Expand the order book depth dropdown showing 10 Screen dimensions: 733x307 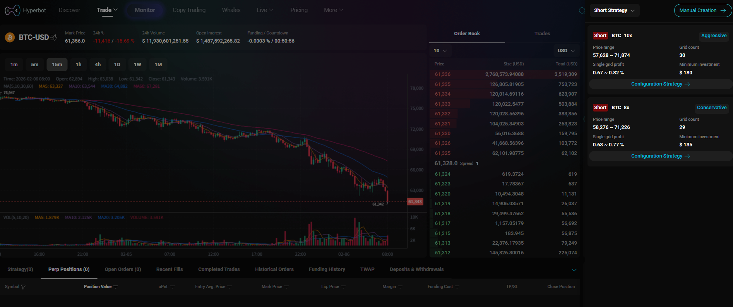click(x=440, y=51)
